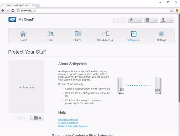
Task: Go to the Home house icon
Action: tap(23, 34)
